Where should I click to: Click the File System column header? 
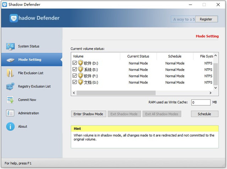[203, 56]
